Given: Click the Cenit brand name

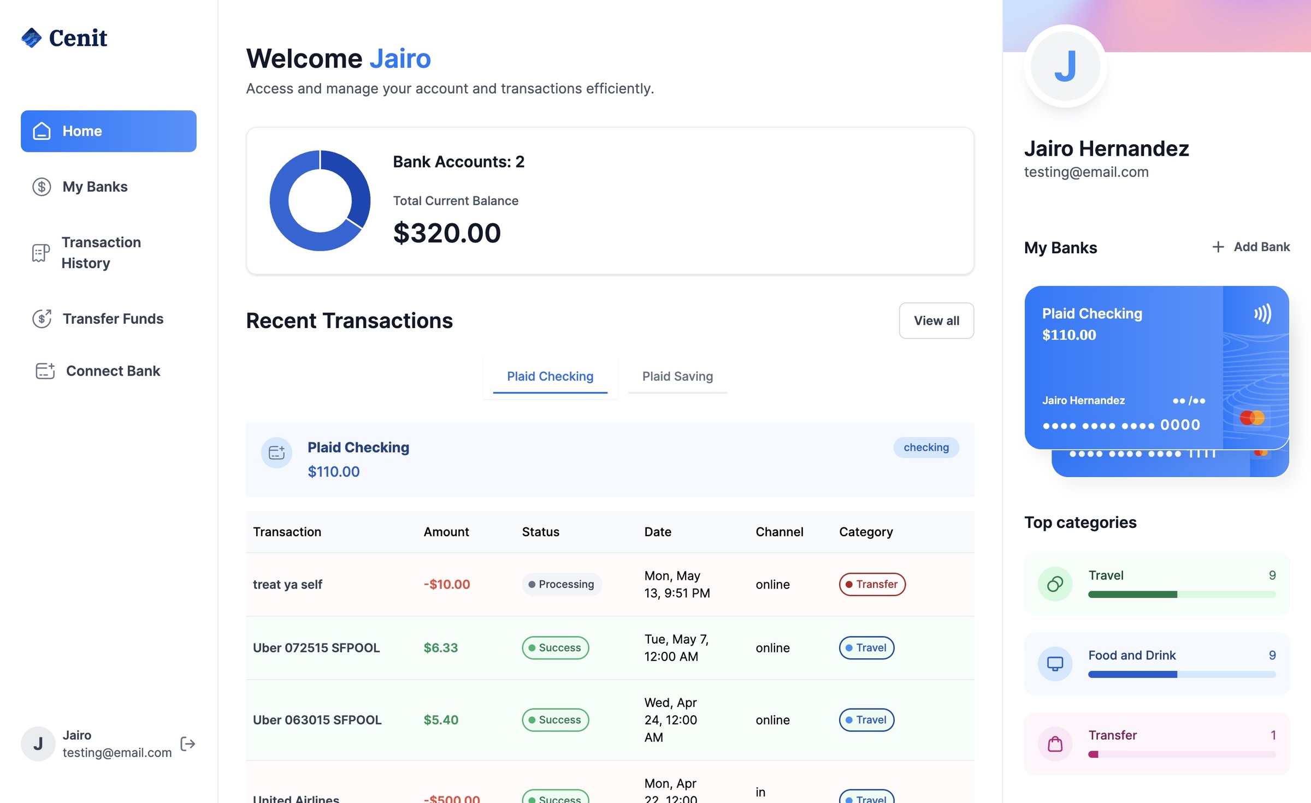Looking at the screenshot, I should [x=78, y=38].
